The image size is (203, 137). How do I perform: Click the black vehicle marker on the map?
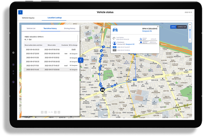pos(101,90)
